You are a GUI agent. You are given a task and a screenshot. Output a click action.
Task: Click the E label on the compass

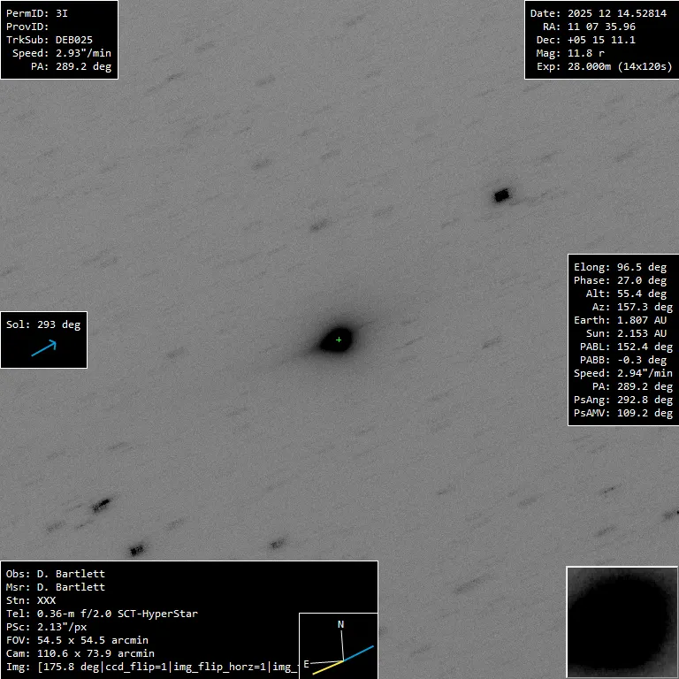pos(307,663)
